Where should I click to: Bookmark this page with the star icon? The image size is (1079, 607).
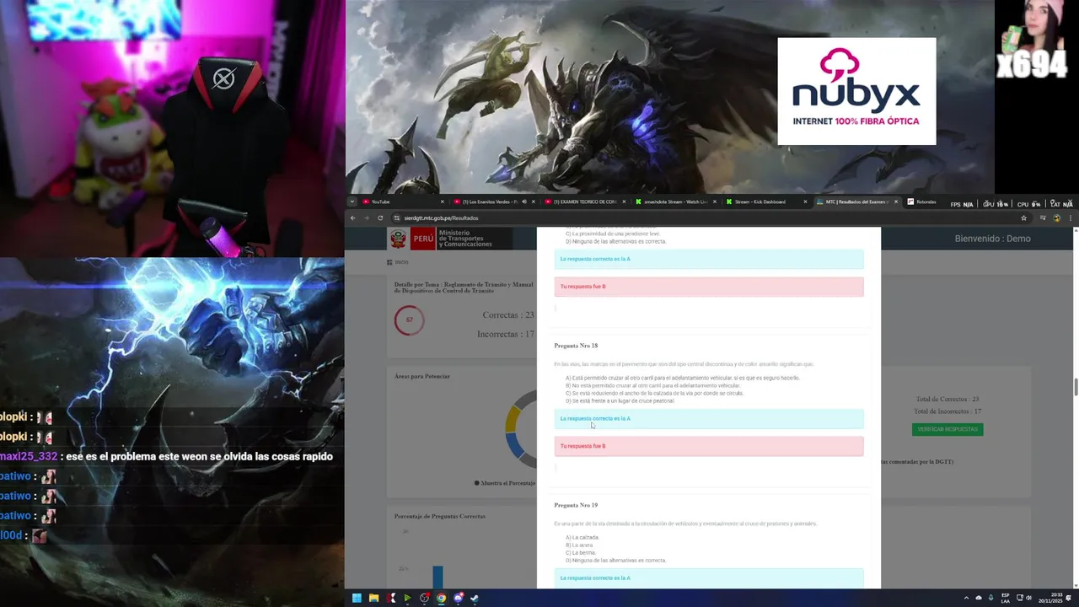1023,218
